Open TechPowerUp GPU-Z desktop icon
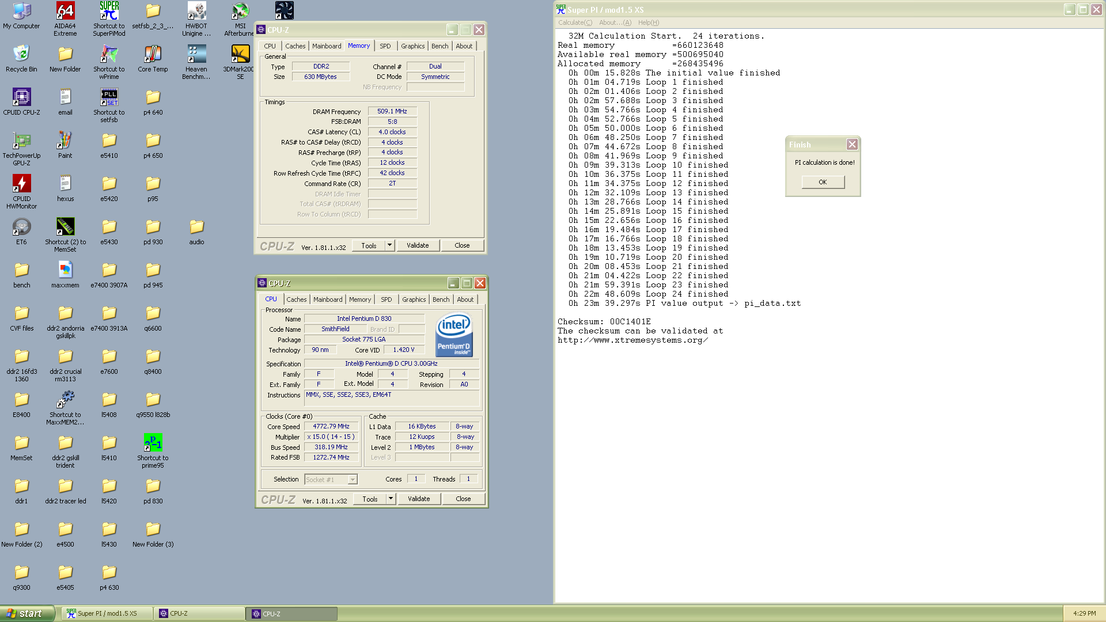The width and height of the screenshot is (1106, 622). (21, 149)
